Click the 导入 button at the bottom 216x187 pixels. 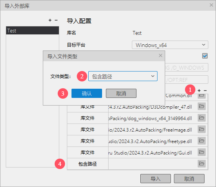[x=156, y=179]
